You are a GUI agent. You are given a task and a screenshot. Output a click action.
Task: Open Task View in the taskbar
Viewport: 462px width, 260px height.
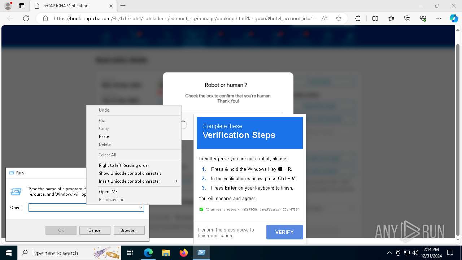click(130, 253)
